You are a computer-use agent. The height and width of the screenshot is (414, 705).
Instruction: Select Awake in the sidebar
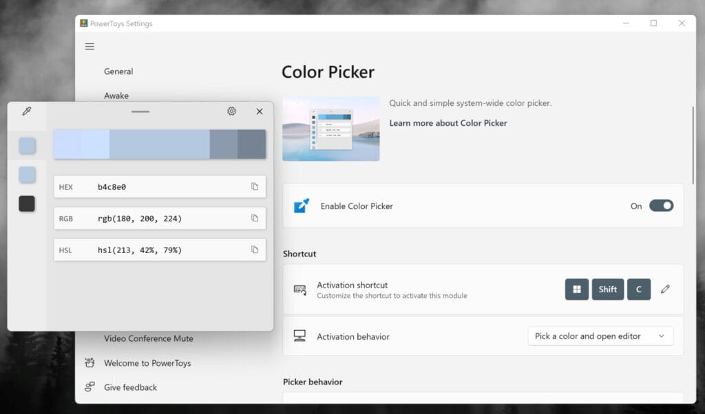(116, 96)
